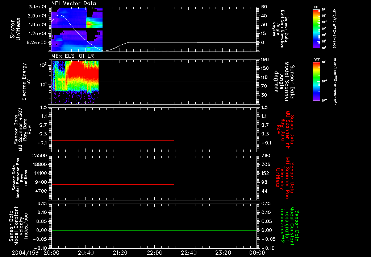Image resolution: width=371 pixels, height=257 pixels.
Task: Click the 60 degree sun elevation tick
Action: point(264,7)
